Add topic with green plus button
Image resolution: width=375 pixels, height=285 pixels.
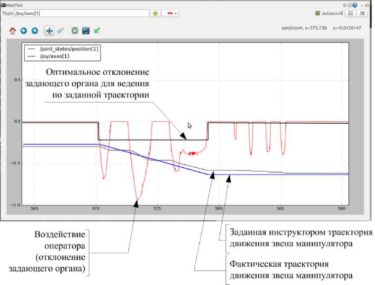point(155,13)
